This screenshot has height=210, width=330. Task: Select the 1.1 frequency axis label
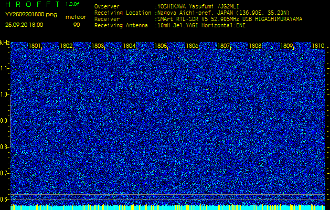[x=5, y=68]
